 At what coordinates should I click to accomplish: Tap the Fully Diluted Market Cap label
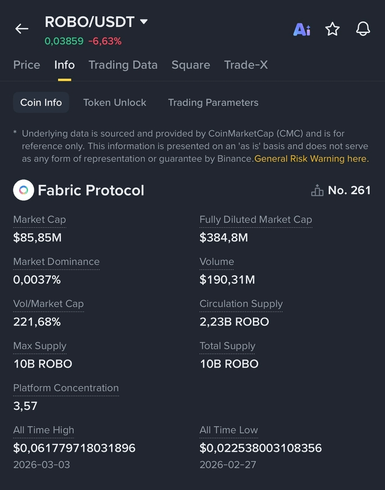click(x=256, y=220)
